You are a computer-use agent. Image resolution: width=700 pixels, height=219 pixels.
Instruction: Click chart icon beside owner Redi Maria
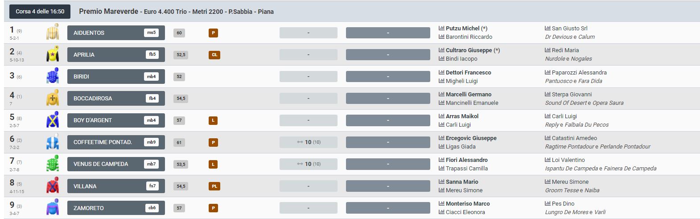click(x=548, y=50)
